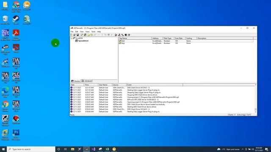
Task: Click the New Channel toolbar icon
Action: tap(82, 35)
